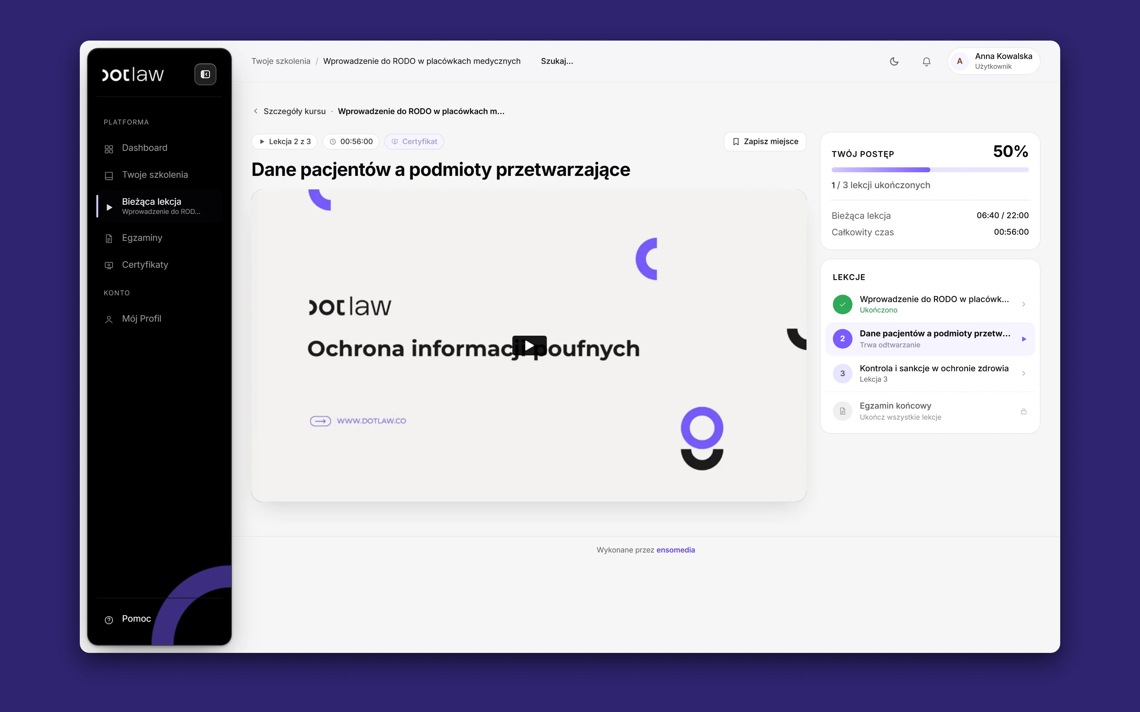Click the green checkmark of lesson one
The image size is (1140, 712).
point(842,304)
